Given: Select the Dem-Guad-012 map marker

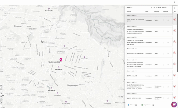Looking at the screenshot, I should coord(59,67).
